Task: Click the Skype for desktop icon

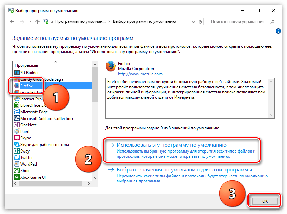Action: coord(17,145)
